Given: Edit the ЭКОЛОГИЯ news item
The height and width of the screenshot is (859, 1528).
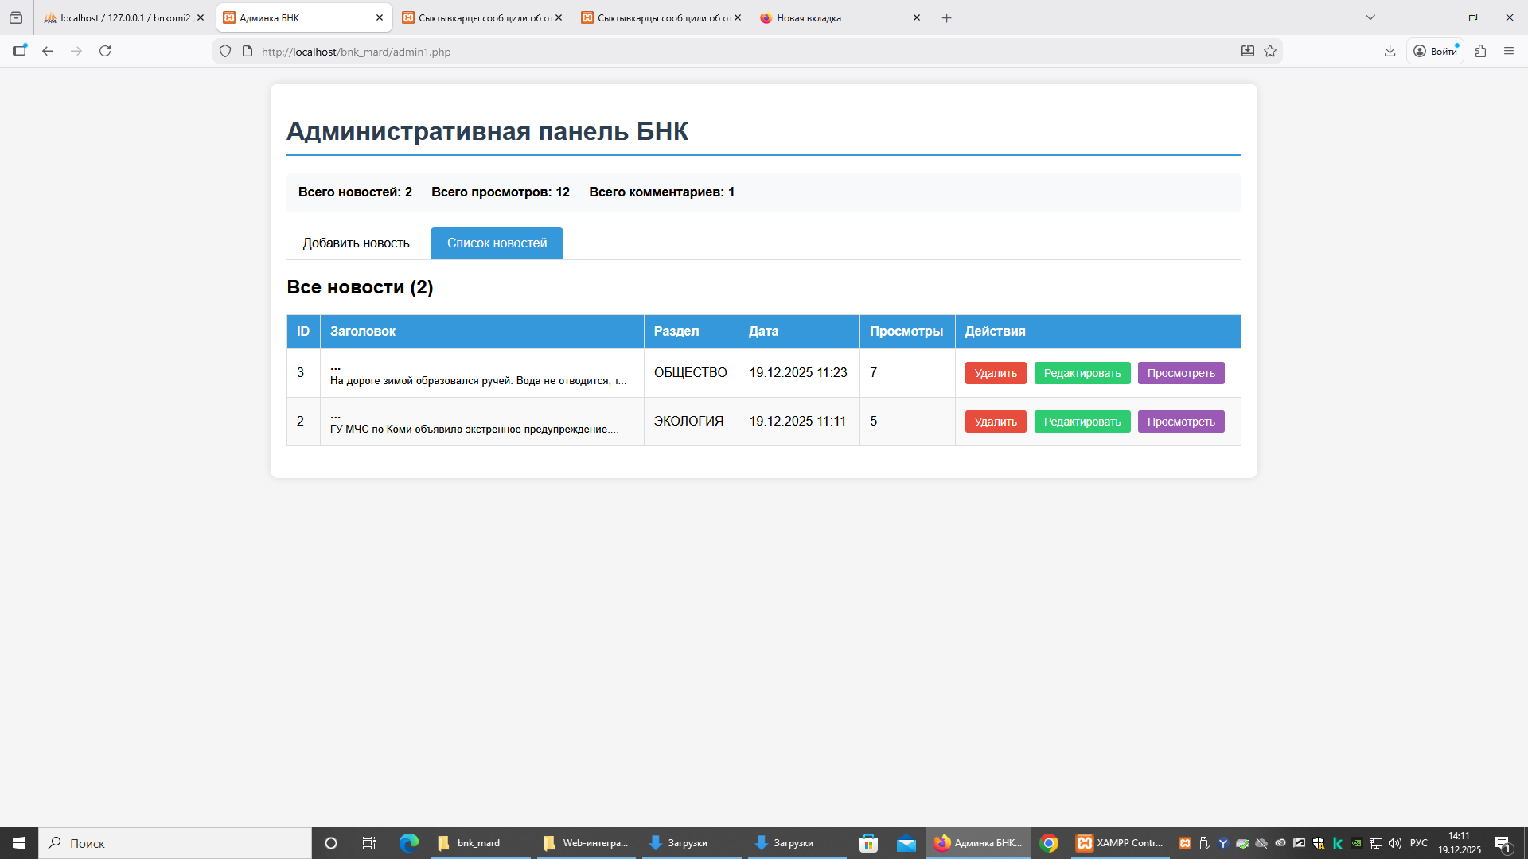Looking at the screenshot, I should [1082, 422].
